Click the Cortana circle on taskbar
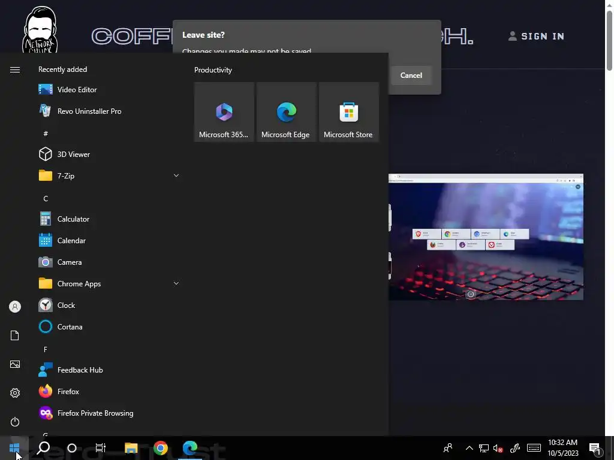The image size is (614, 460). coord(72,448)
